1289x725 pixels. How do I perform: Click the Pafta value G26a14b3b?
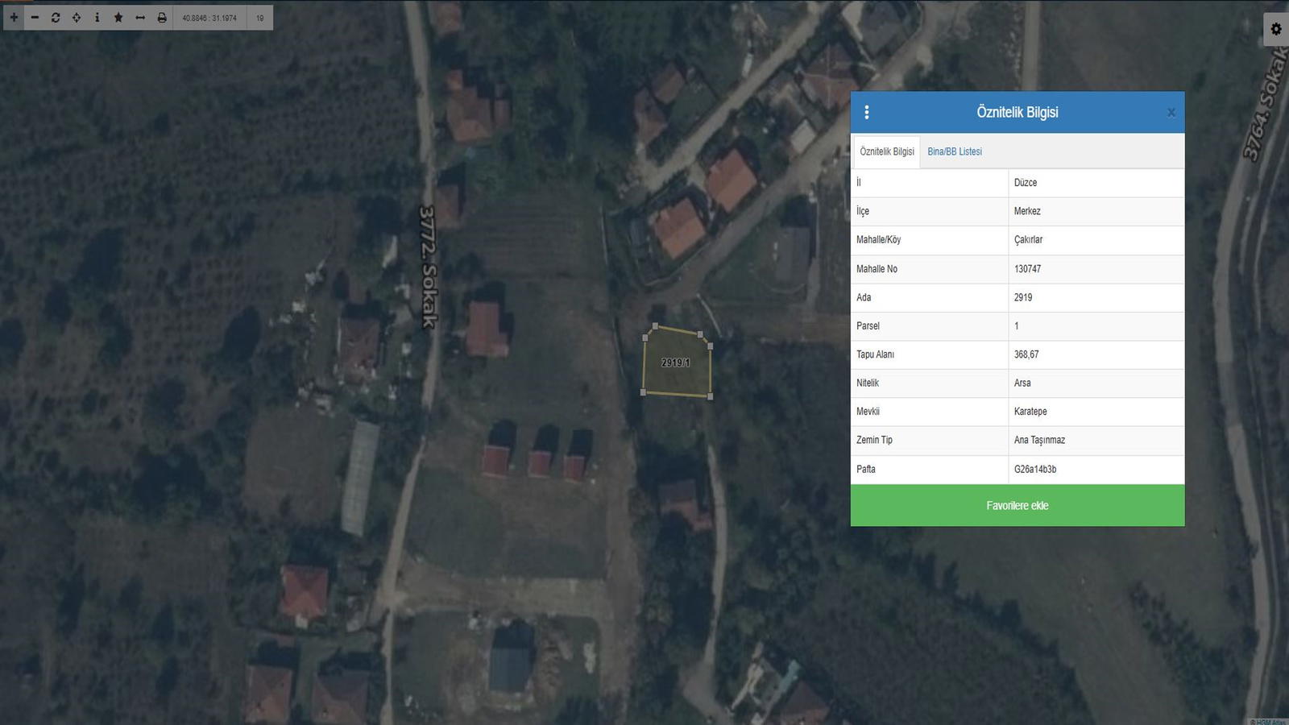(1035, 469)
